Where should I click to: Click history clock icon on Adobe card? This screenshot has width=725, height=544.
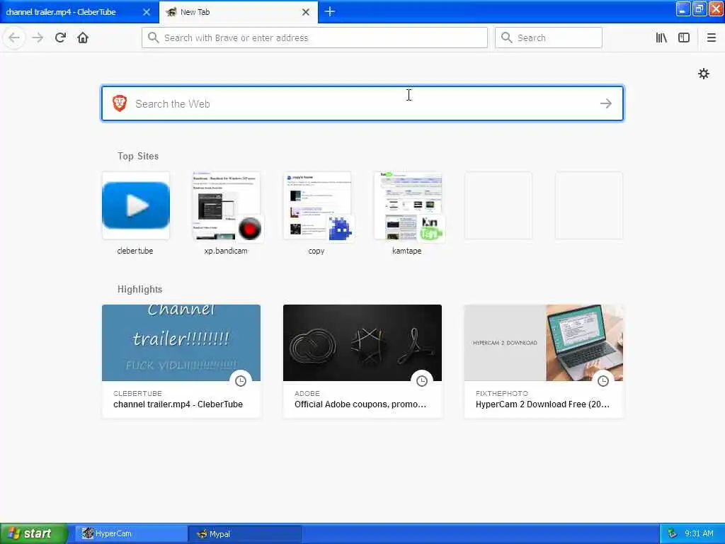[x=422, y=380]
